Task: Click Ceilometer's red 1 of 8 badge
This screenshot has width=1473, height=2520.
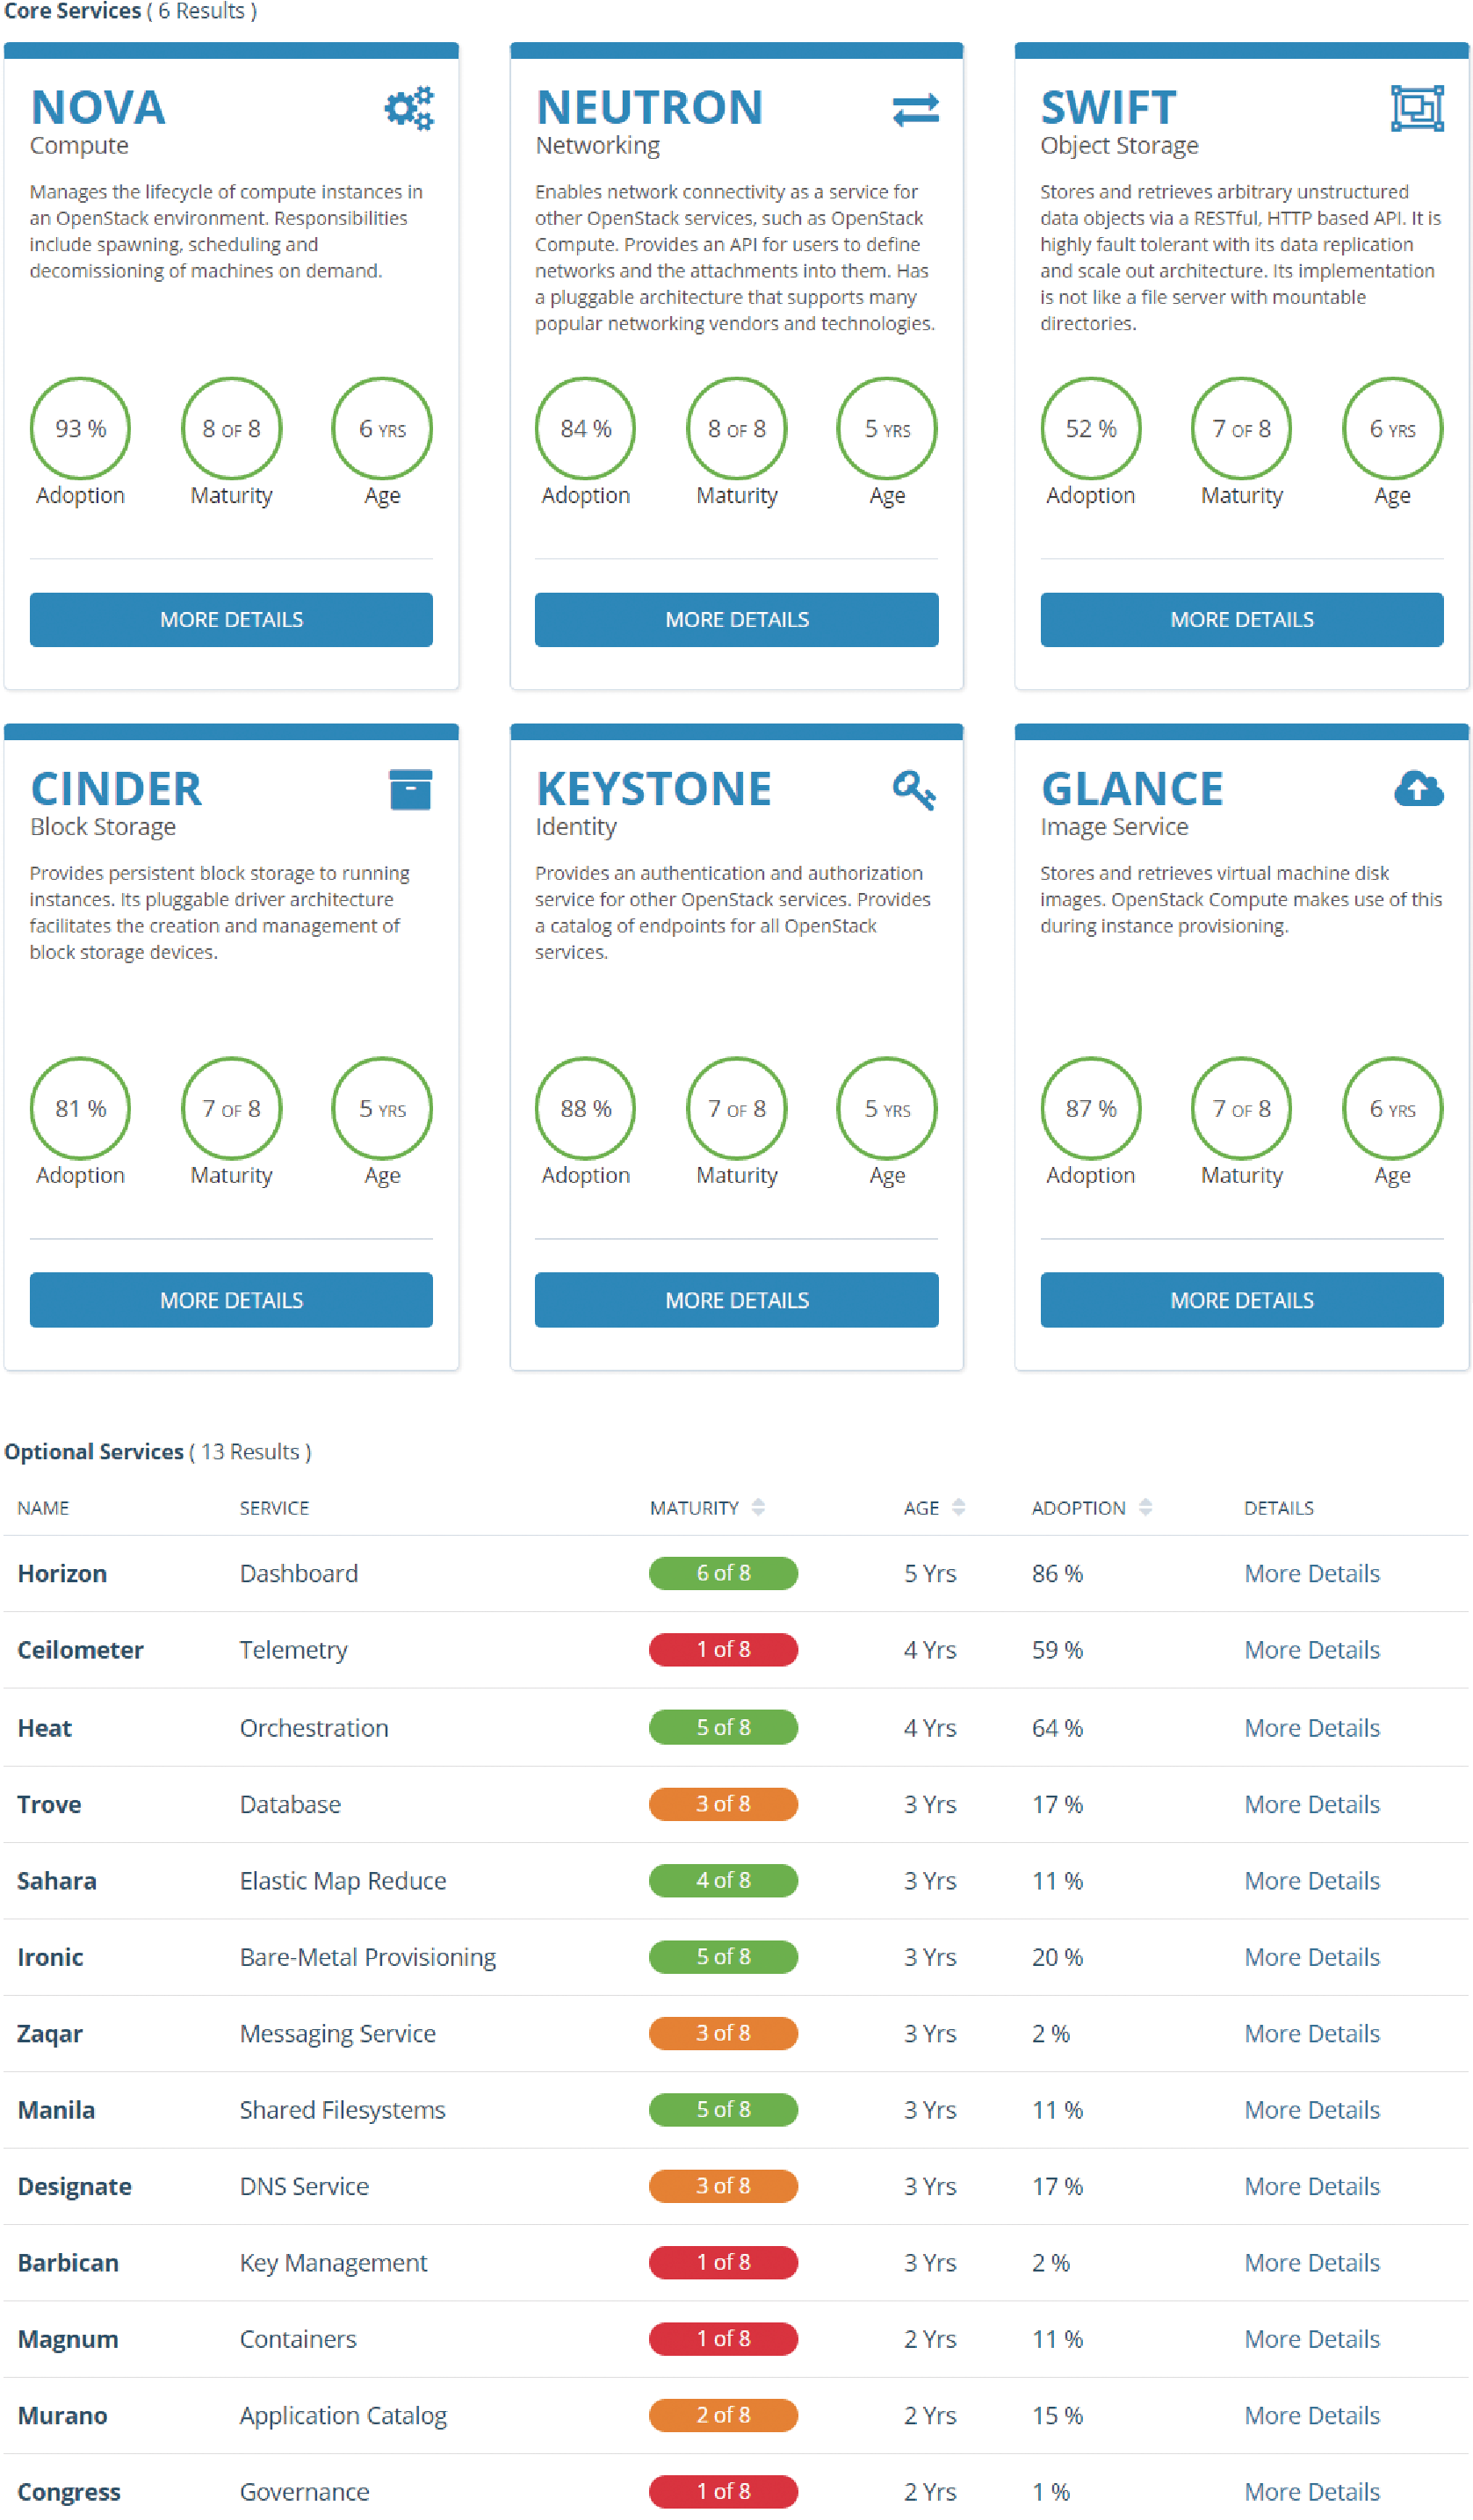Action: [724, 1649]
